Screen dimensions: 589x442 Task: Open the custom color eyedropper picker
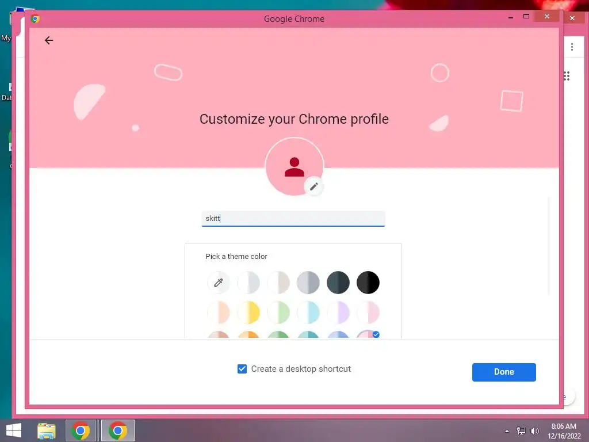218,282
